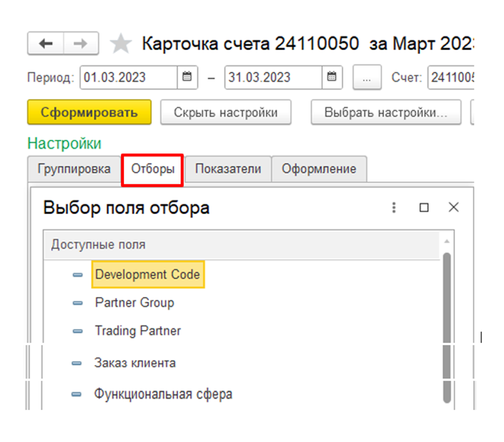This screenshot has width=504, height=442.
Task: Open period selection ellipsis button
Action: coord(367,78)
